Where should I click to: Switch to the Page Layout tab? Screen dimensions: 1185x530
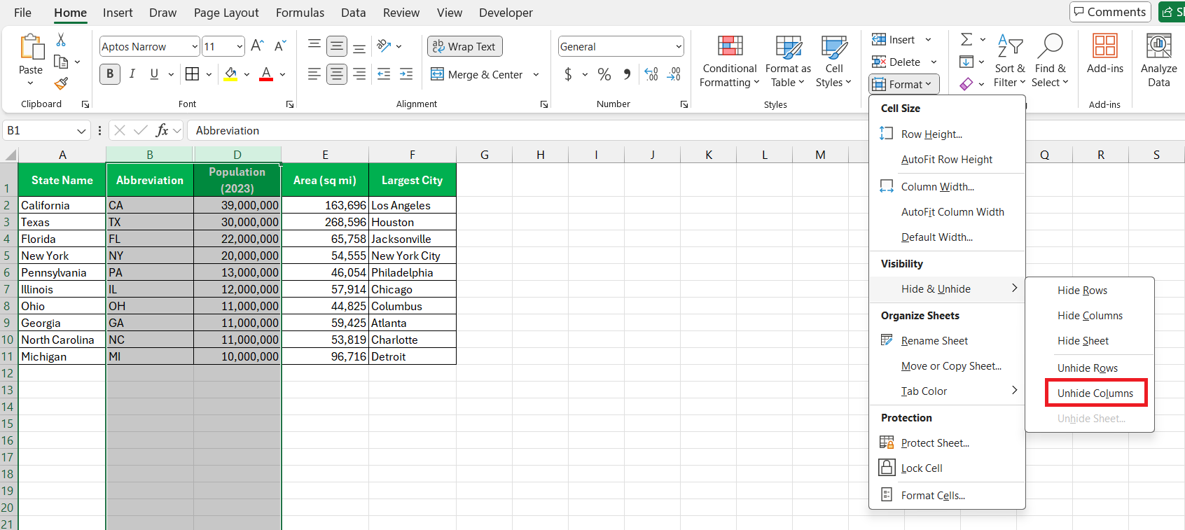click(x=226, y=13)
